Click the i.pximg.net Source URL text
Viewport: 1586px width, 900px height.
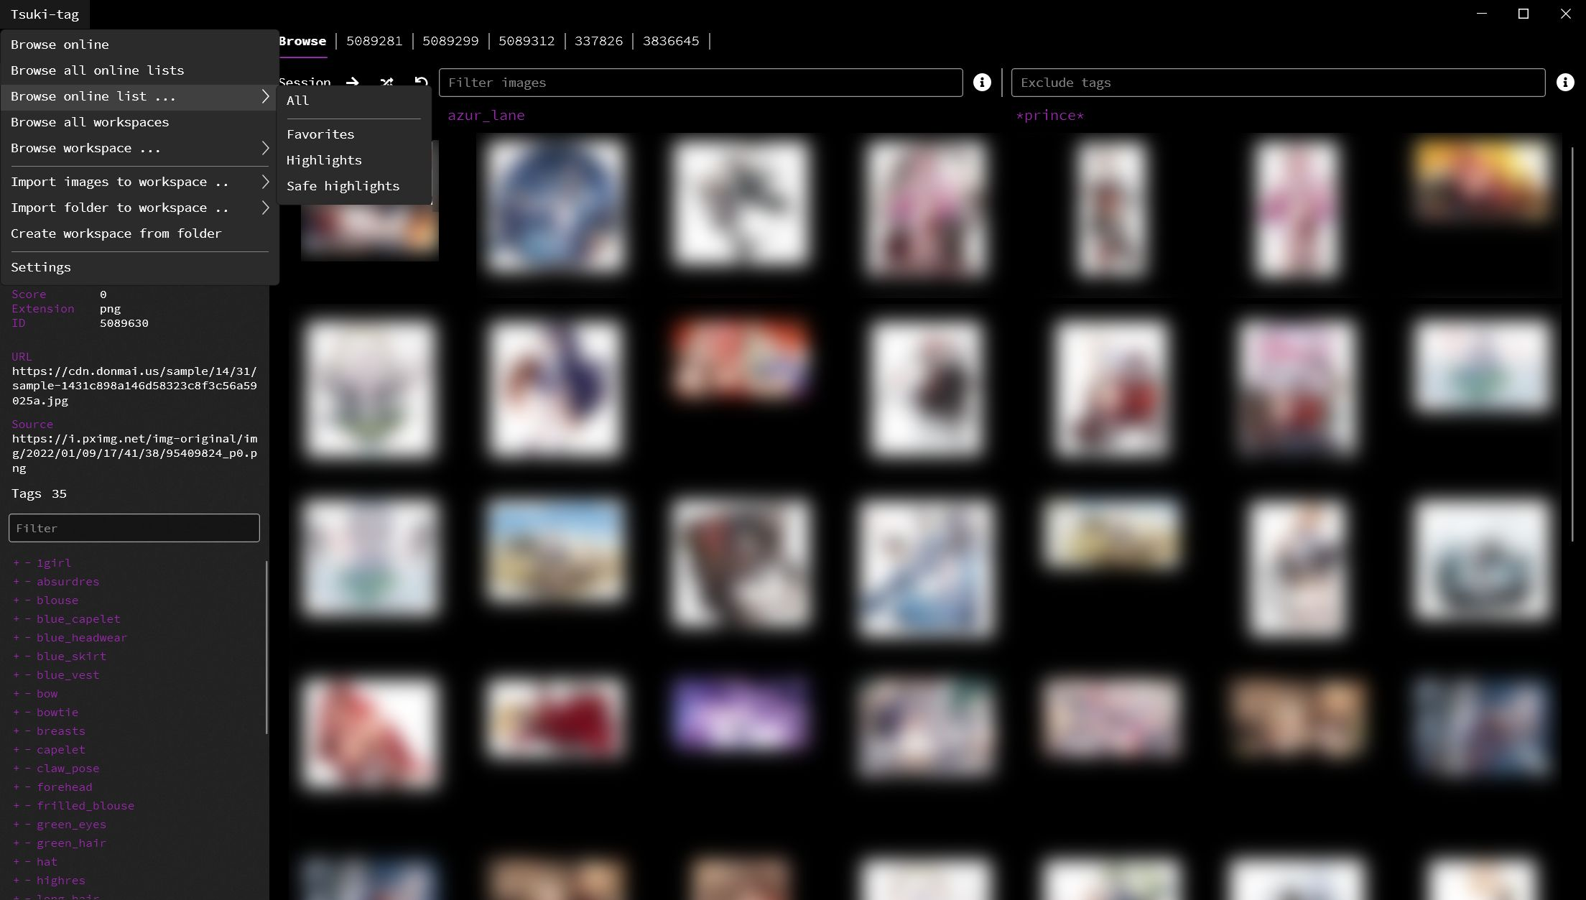click(134, 453)
